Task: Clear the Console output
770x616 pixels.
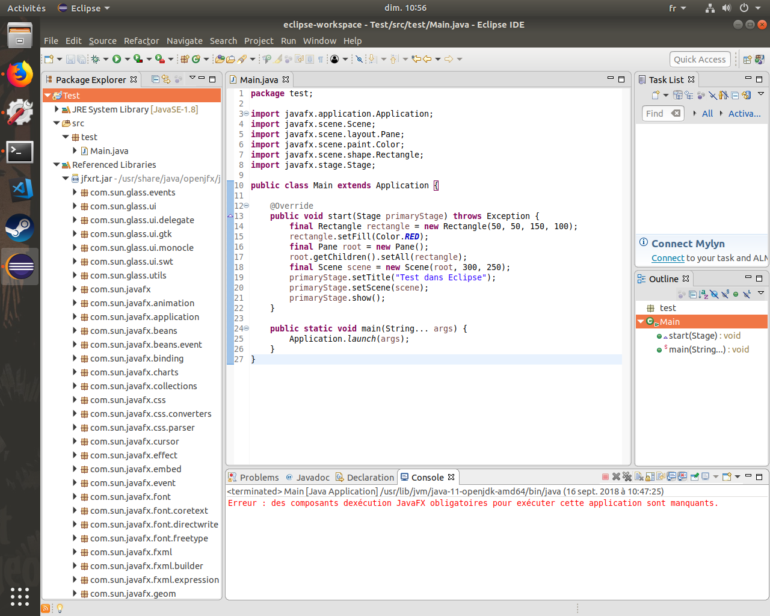Action: coord(639,476)
